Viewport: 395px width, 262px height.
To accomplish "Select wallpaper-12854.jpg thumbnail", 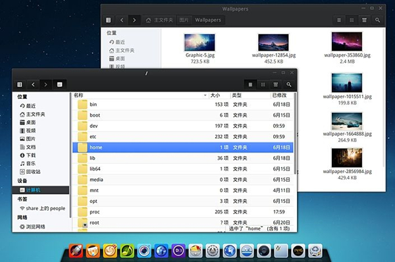I will pyautogui.click(x=274, y=43).
